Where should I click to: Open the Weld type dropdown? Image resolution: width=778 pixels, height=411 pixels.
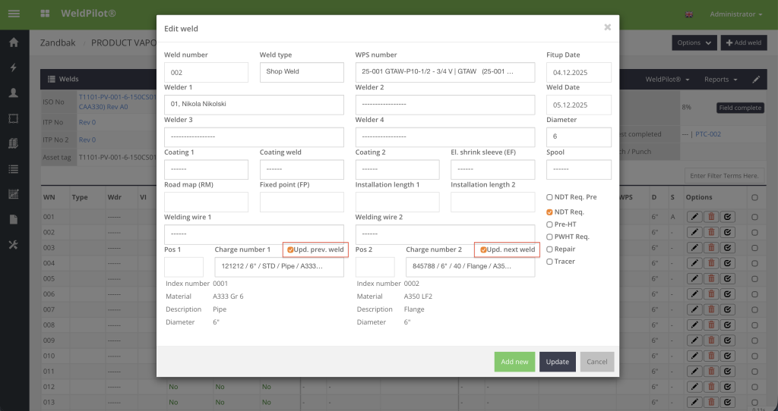pos(302,72)
